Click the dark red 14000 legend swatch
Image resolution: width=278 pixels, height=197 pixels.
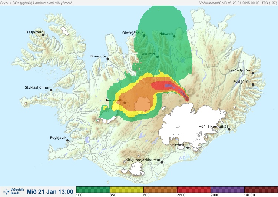pos(261,190)
